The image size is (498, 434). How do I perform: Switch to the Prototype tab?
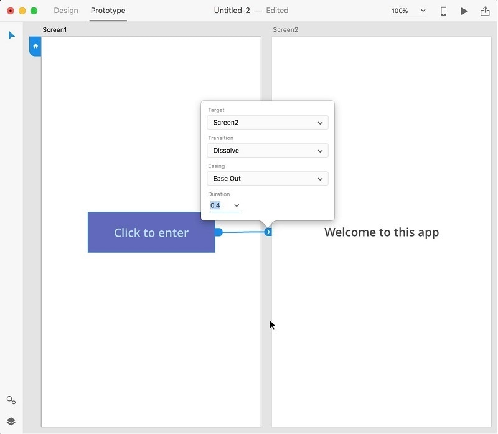coord(108,11)
